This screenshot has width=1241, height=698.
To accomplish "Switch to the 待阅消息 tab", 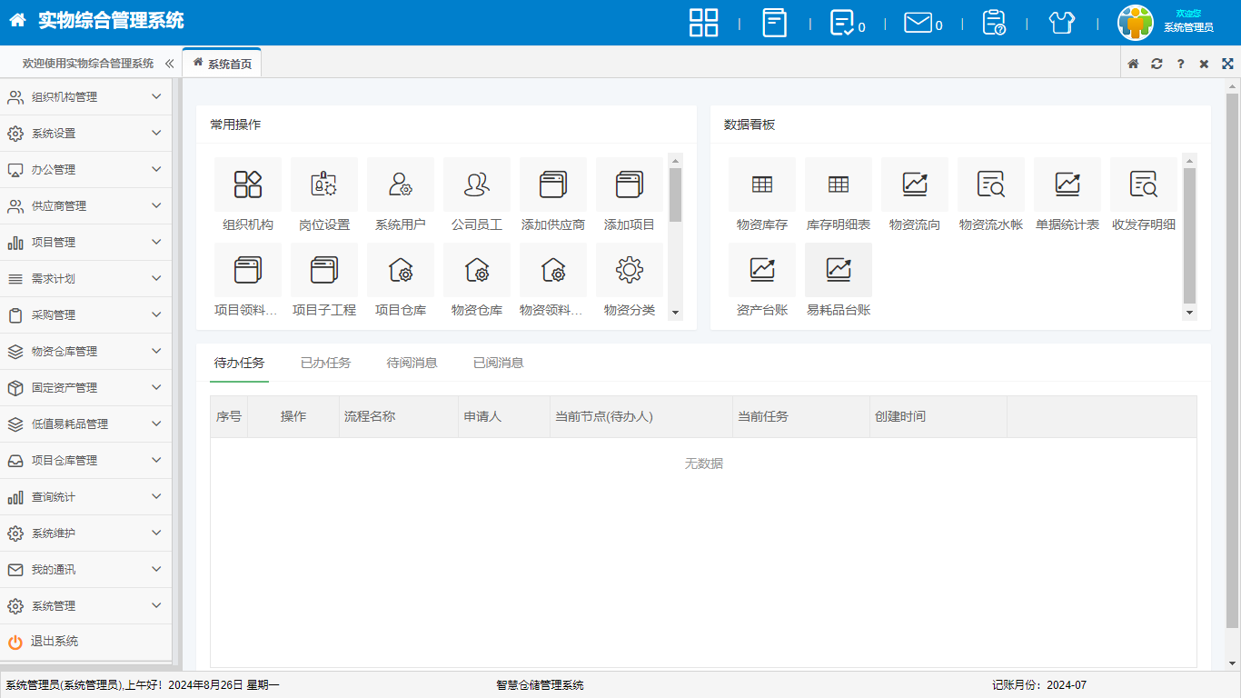I will 412,363.
